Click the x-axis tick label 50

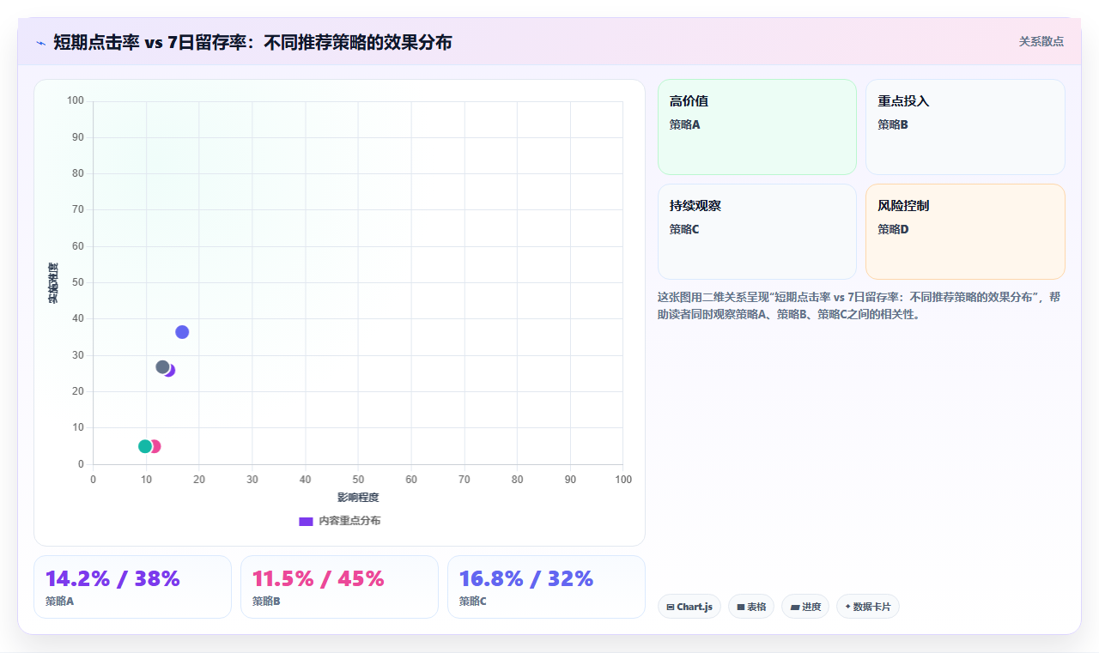tap(358, 479)
